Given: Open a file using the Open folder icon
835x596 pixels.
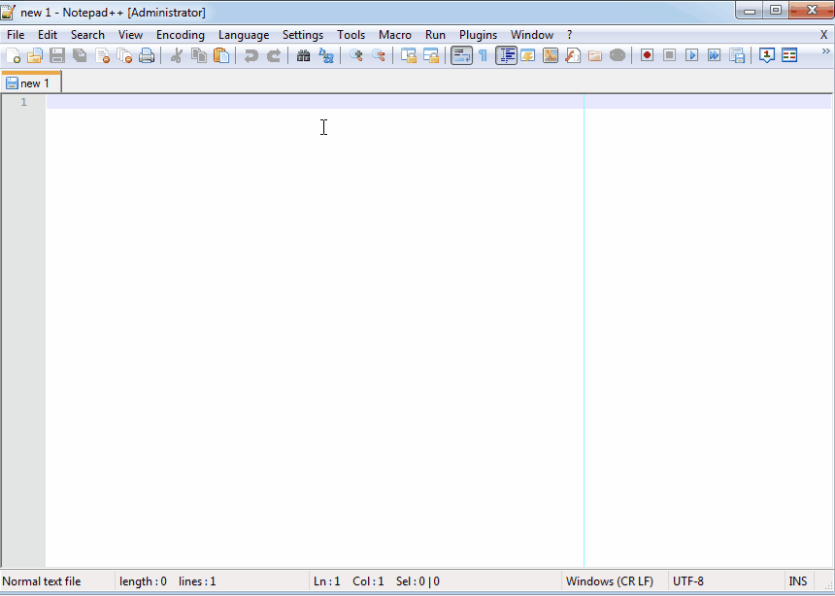Looking at the screenshot, I should tap(35, 55).
